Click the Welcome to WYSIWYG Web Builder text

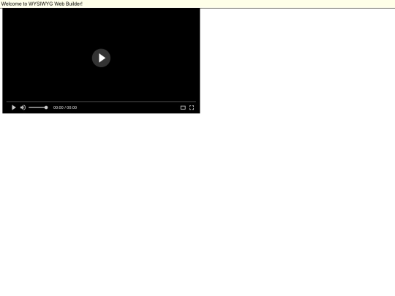coord(42,4)
